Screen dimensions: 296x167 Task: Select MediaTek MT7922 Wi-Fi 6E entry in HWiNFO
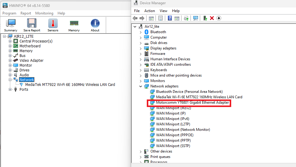70,84
